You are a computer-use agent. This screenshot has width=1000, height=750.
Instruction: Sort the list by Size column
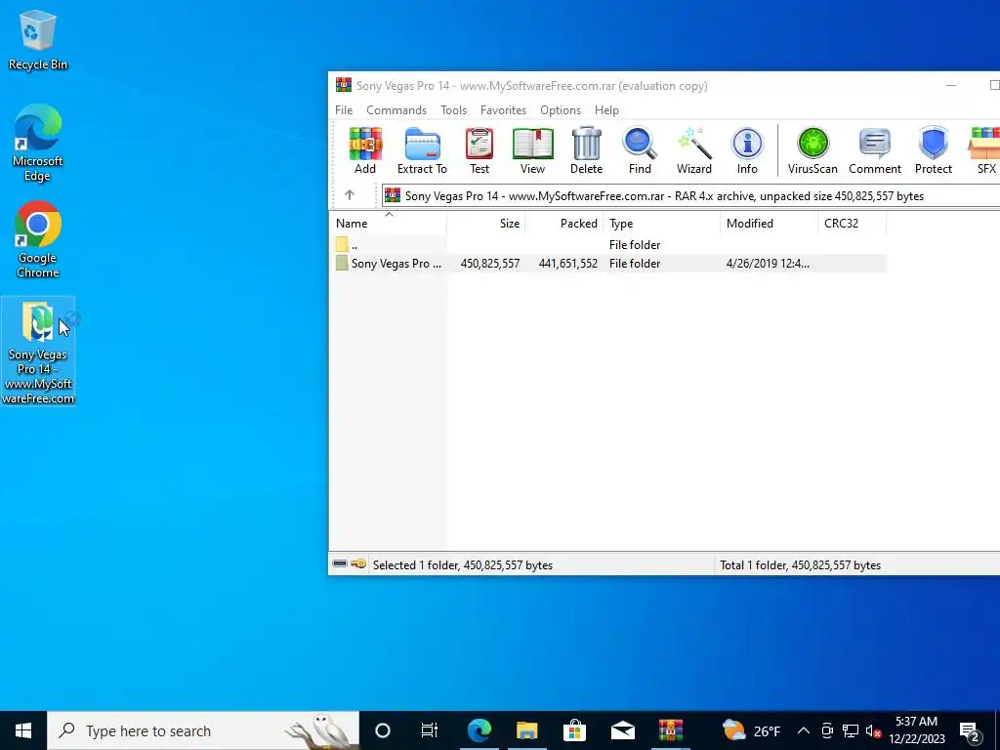[x=485, y=224]
